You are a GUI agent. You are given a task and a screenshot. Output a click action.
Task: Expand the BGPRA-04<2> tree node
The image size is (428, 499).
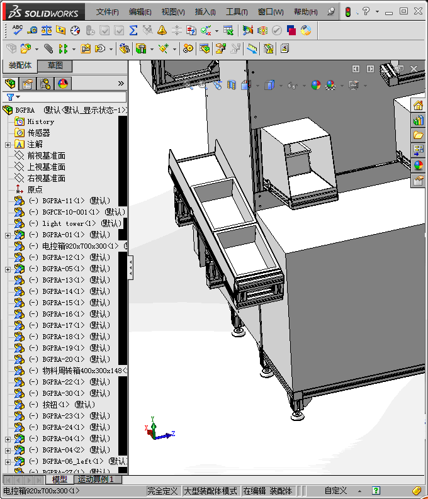tap(8, 451)
